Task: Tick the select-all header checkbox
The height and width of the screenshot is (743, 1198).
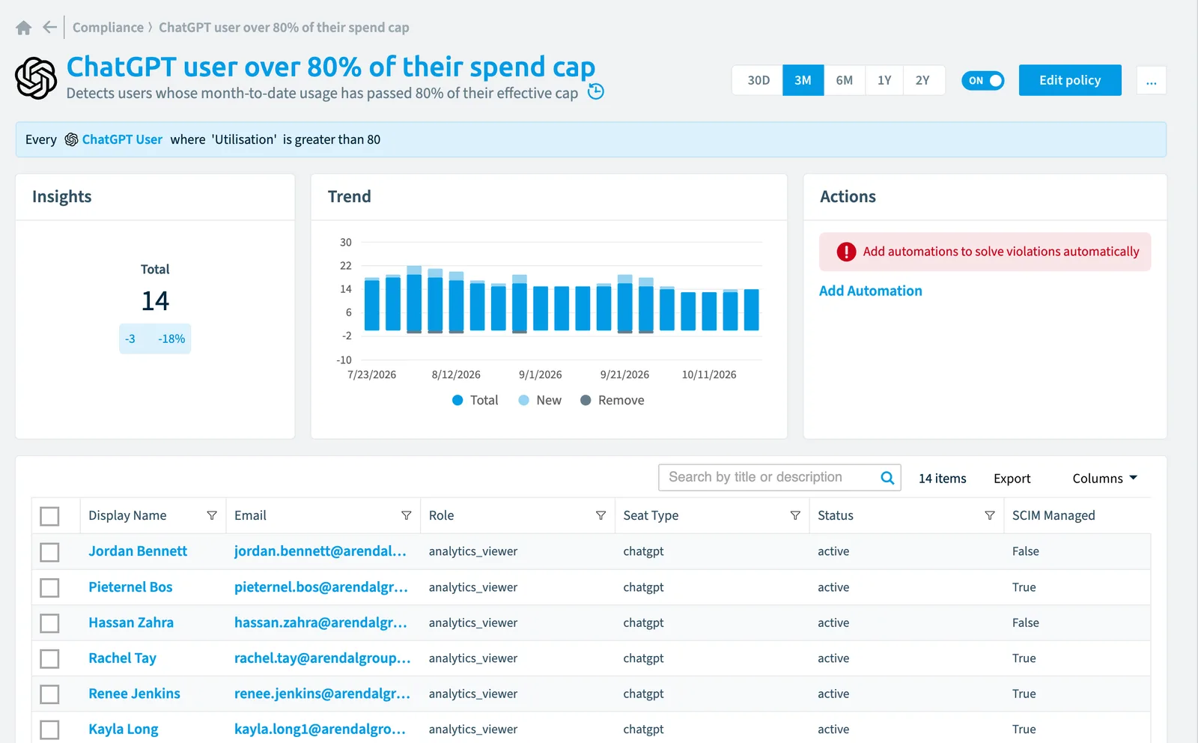Action: (49, 516)
